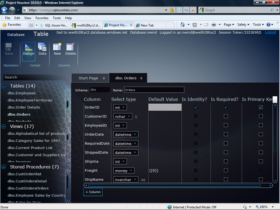280x210 pixels.
Task: Click the browser Forward arrow
Action: click(12, 10)
